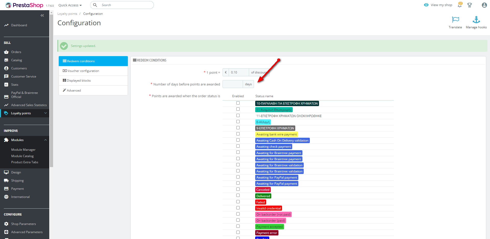Enable the 10-ΠΑΡΑΛΑΒΗ ΓΙΑ ΕΠΙΣΤΡΟΦΗ ΧΡΗΜΑΤΩΝ status checkbox
This screenshot has width=490, height=239.
pos(238,103)
